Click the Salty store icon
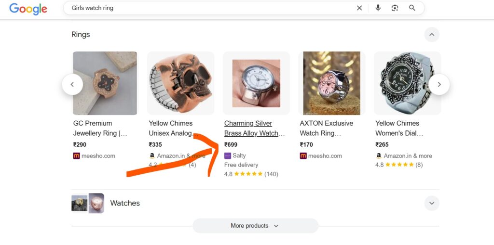 pos(228,155)
